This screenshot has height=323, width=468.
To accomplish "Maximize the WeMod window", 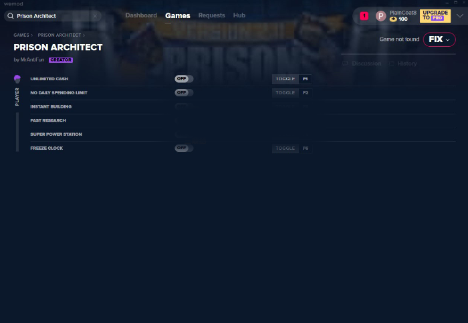I will [455, 3].
